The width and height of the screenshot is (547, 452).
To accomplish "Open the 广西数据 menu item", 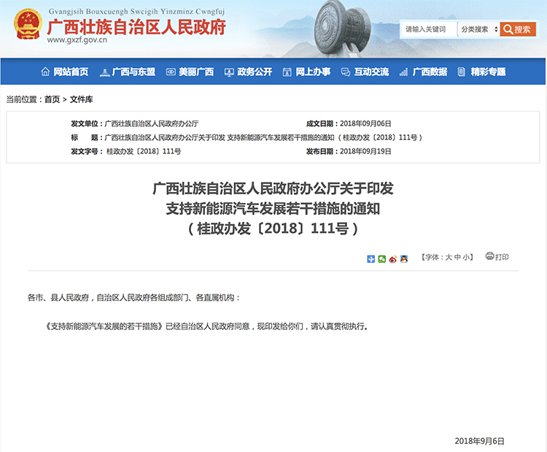I will coord(430,72).
